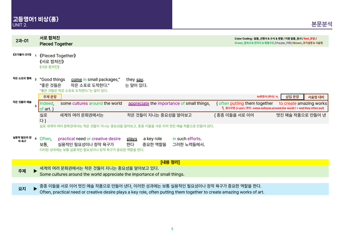The width and height of the screenshot is (344, 243).
Task: Select the 삽입 문장 label box
Action: coord(292,97)
